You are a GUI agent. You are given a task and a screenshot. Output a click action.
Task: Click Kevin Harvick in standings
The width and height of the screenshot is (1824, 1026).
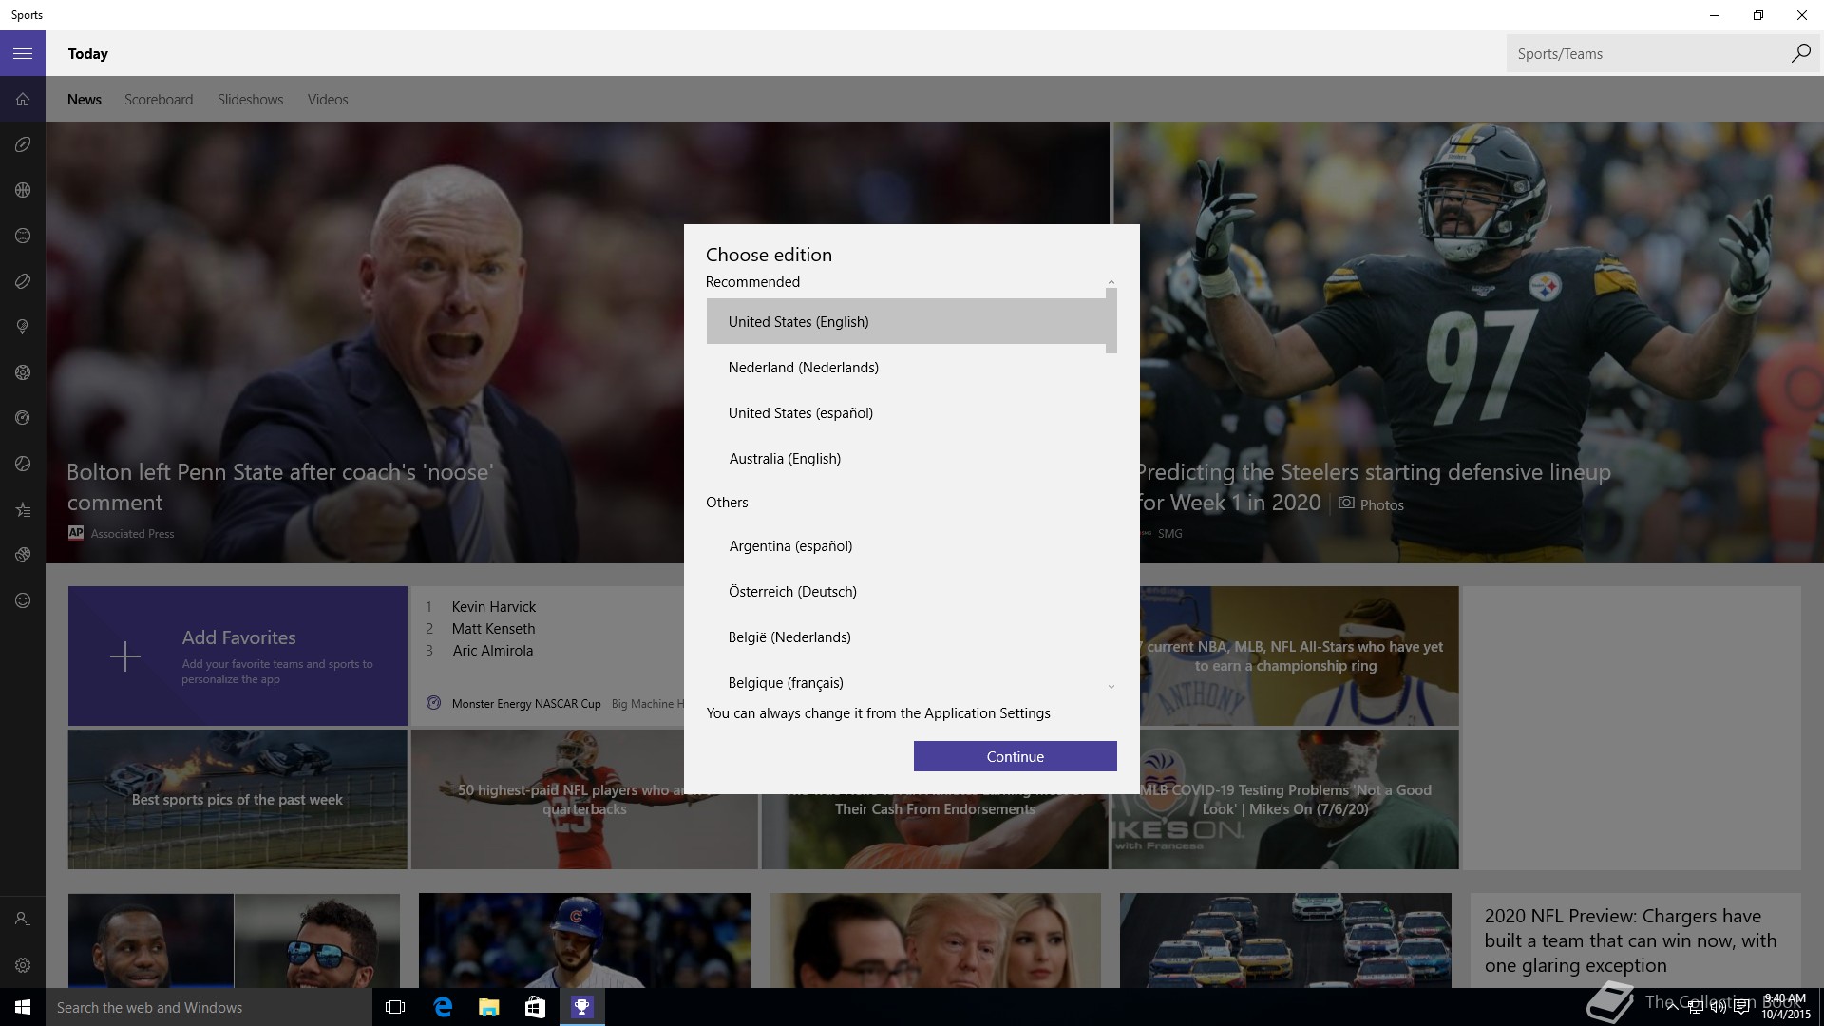click(x=493, y=606)
